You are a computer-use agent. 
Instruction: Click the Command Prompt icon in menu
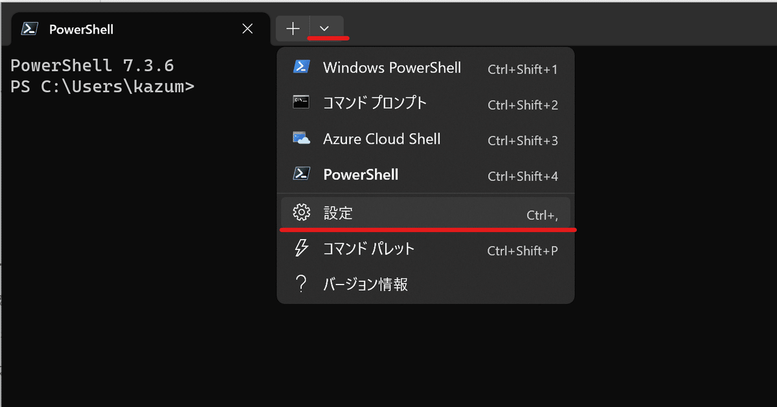click(300, 102)
